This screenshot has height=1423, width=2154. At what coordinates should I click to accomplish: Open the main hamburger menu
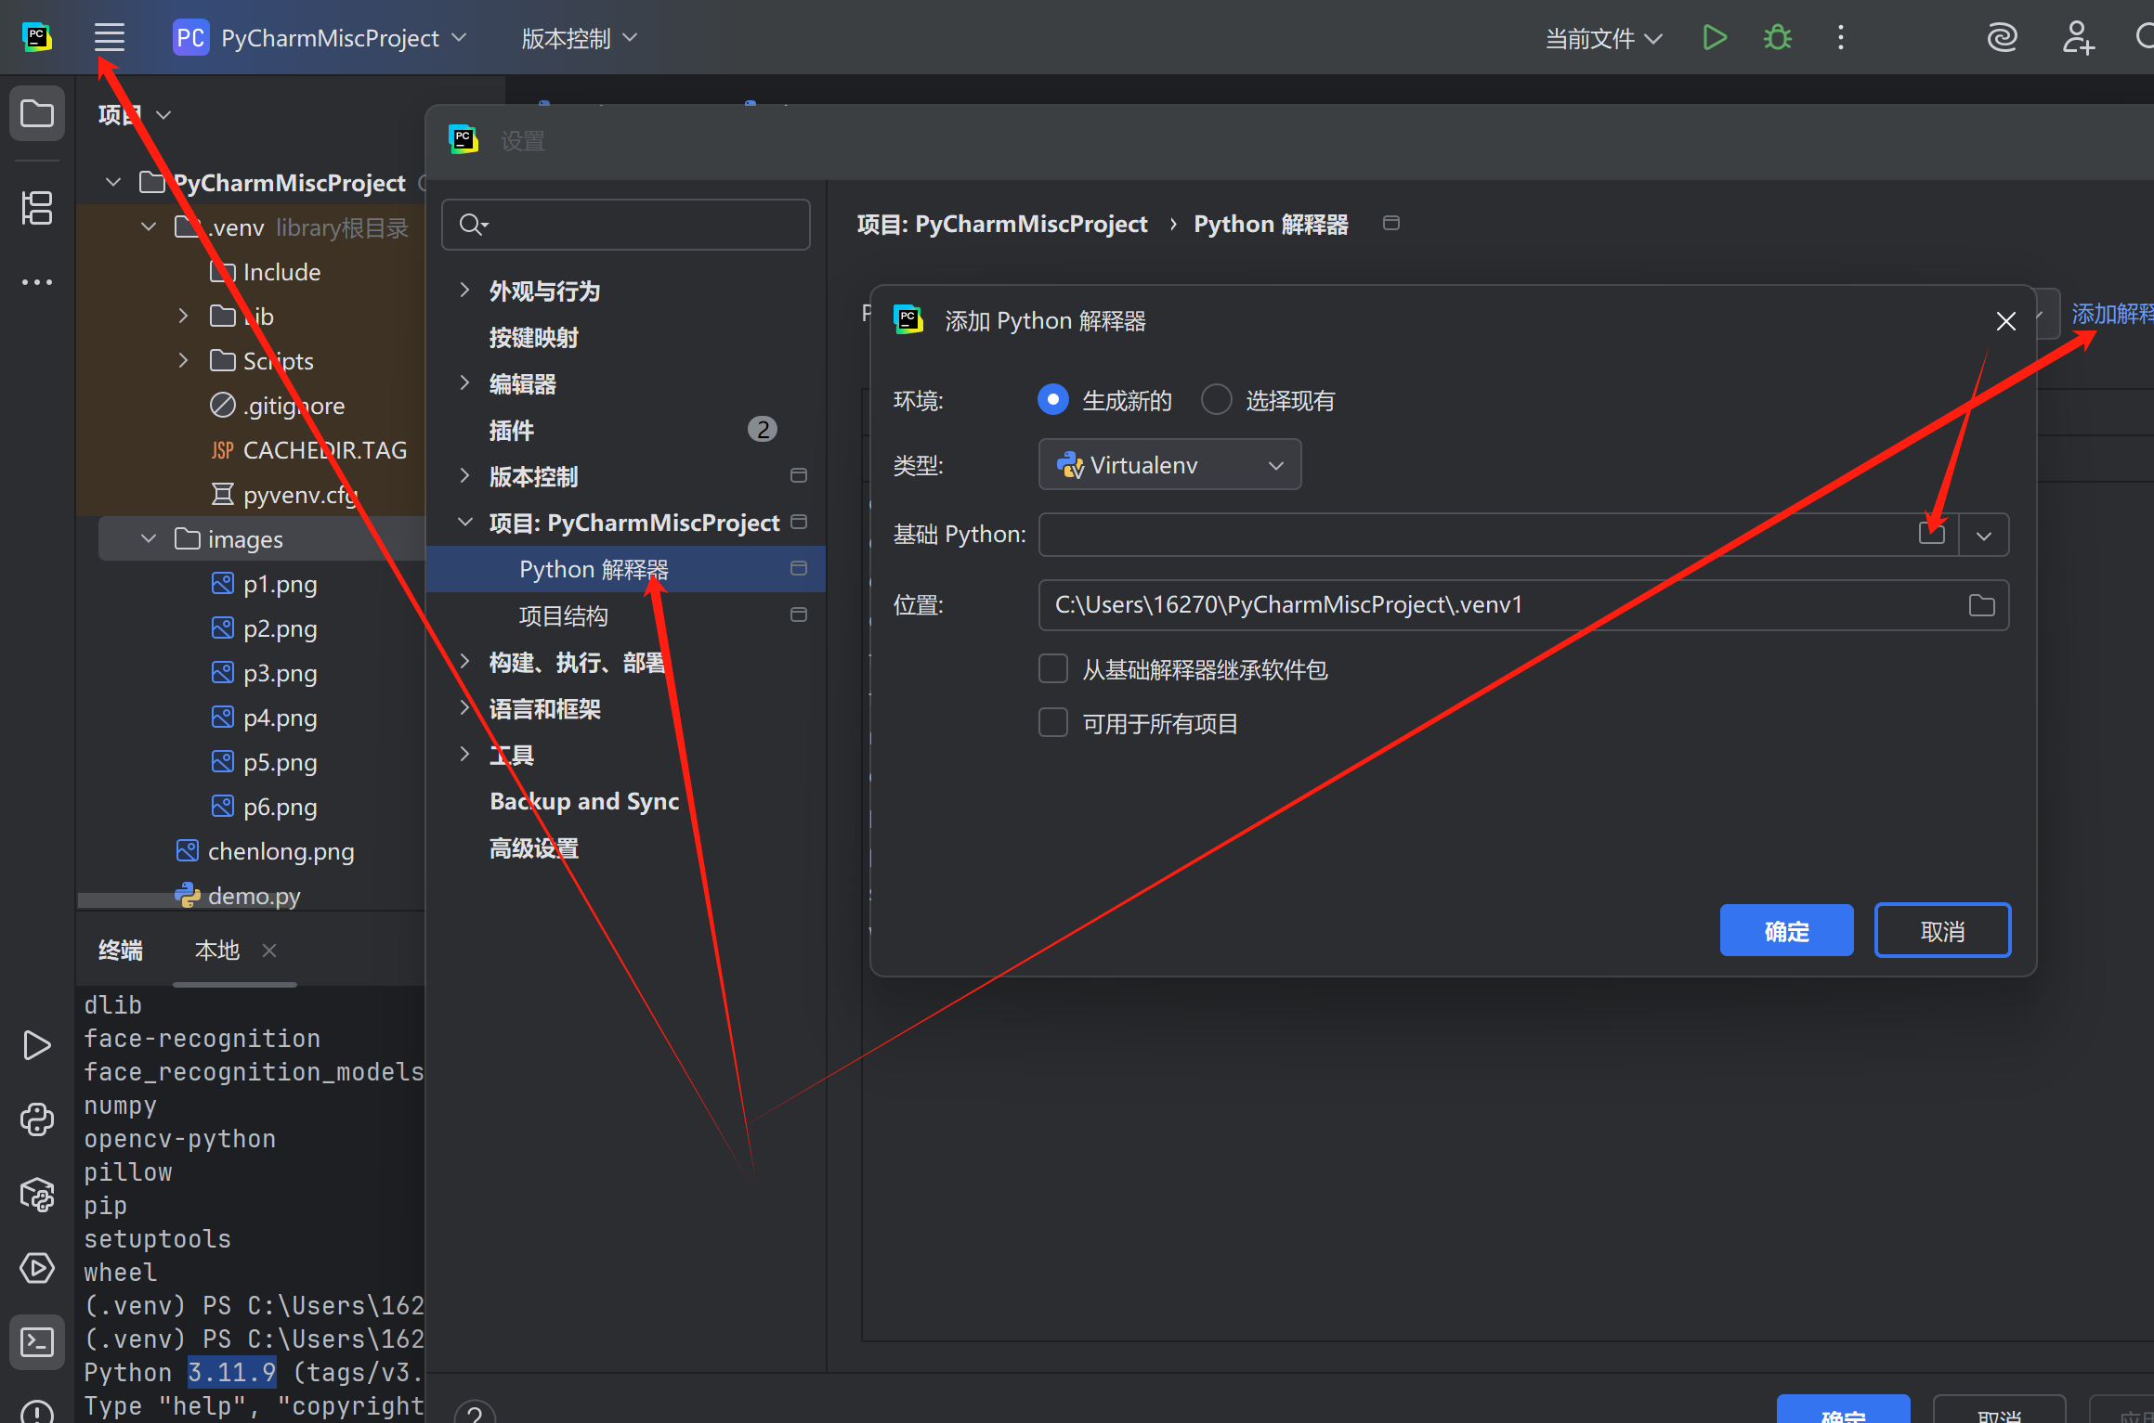pyautogui.click(x=109, y=37)
